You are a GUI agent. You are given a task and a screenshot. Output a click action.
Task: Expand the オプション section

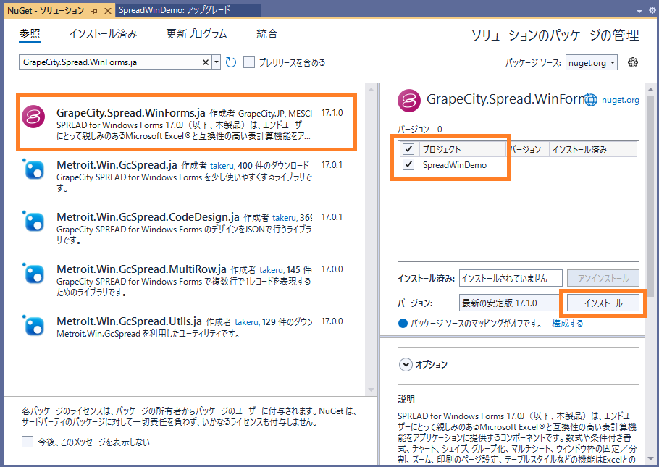click(x=406, y=364)
